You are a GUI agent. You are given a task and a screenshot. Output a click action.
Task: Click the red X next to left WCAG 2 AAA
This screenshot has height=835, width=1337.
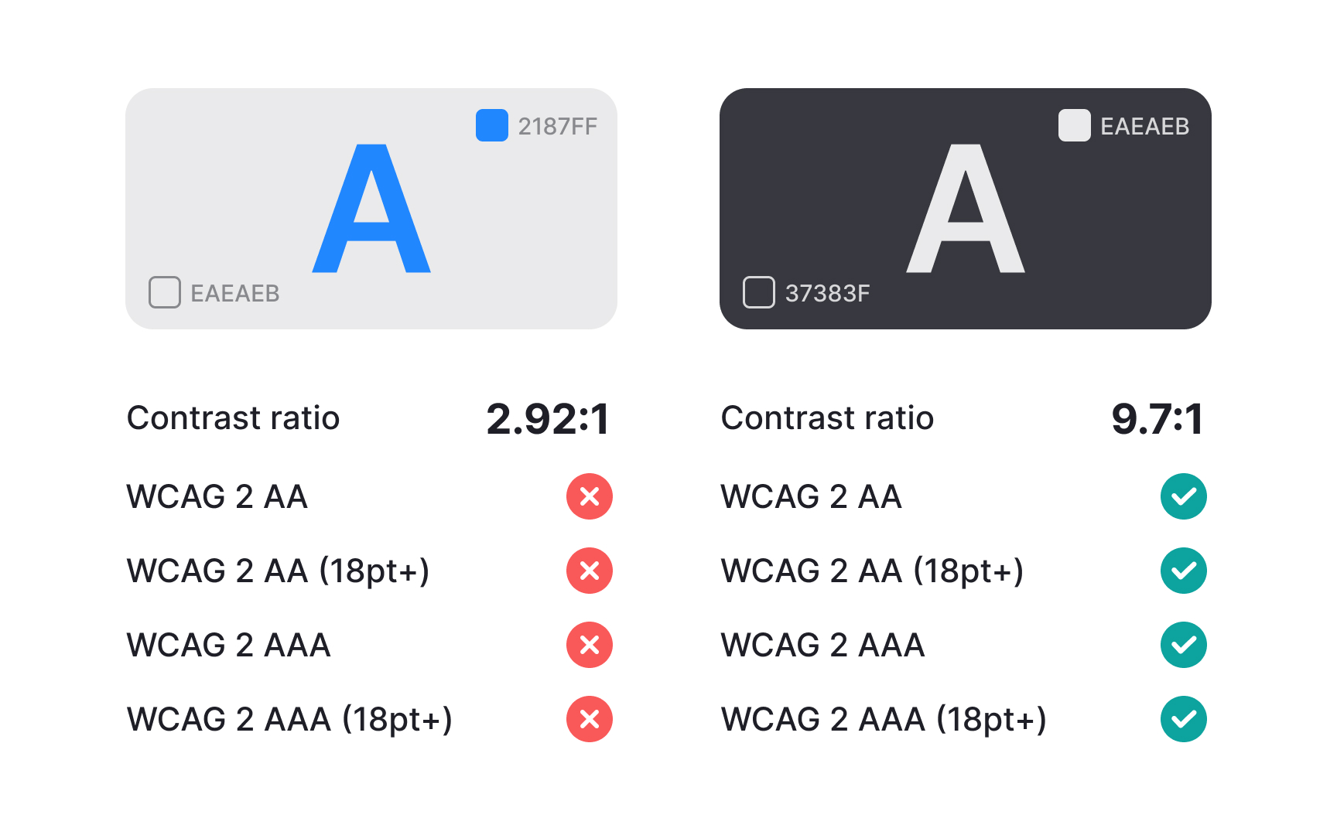coord(590,645)
